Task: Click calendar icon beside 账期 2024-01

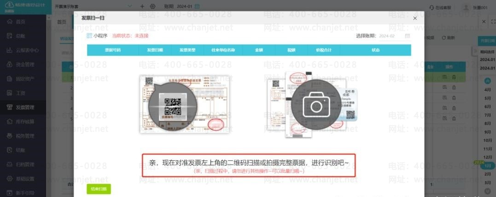Action: click(x=197, y=6)
